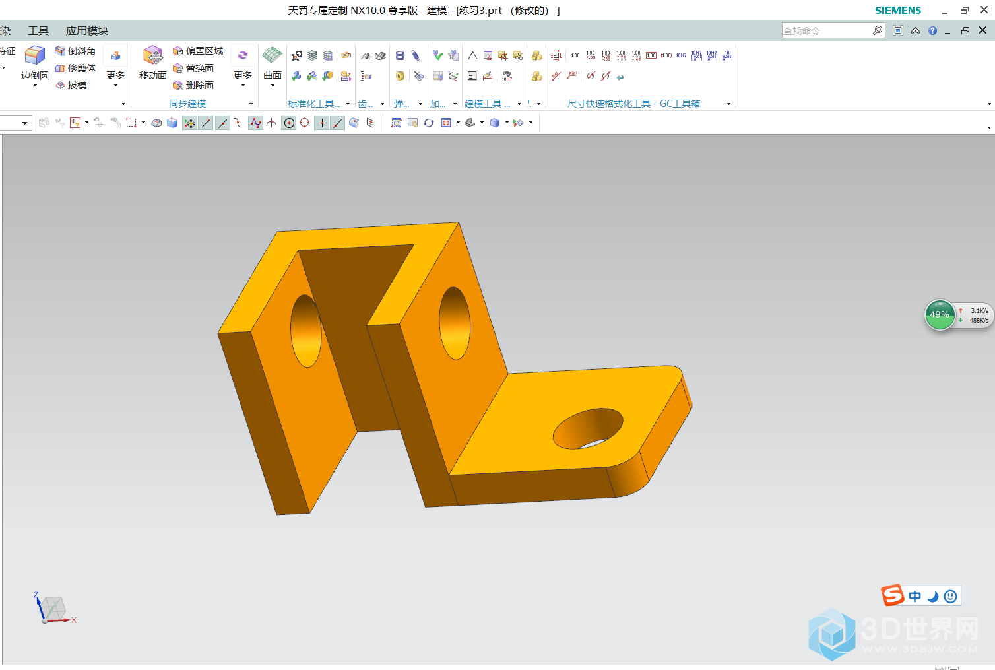Toggle the snap point on curve option
Screen dimensions: 995x670
point(337,123)
